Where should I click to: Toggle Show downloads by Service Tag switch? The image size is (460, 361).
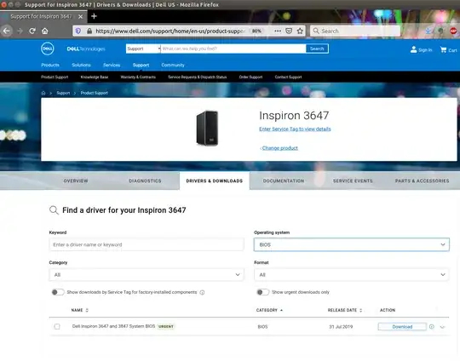[58, 292]
